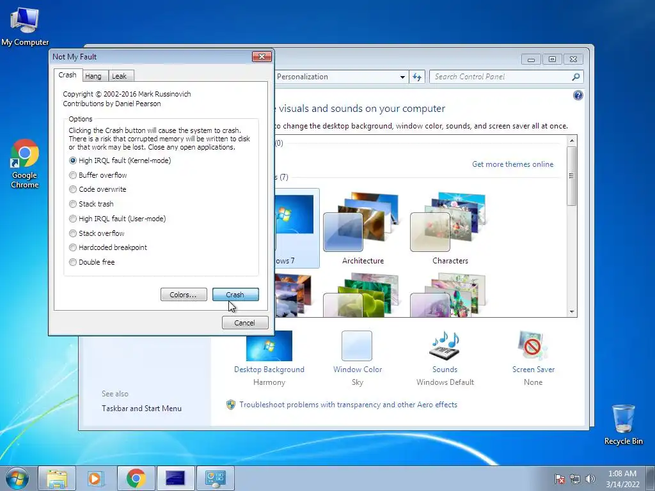This screenshot has width=655, height=491.
Task: Click scroll up arrow in themes list
Action: [x=572, y=141]
